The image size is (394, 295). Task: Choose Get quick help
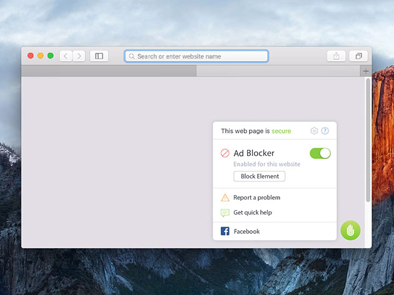[253, 213]
